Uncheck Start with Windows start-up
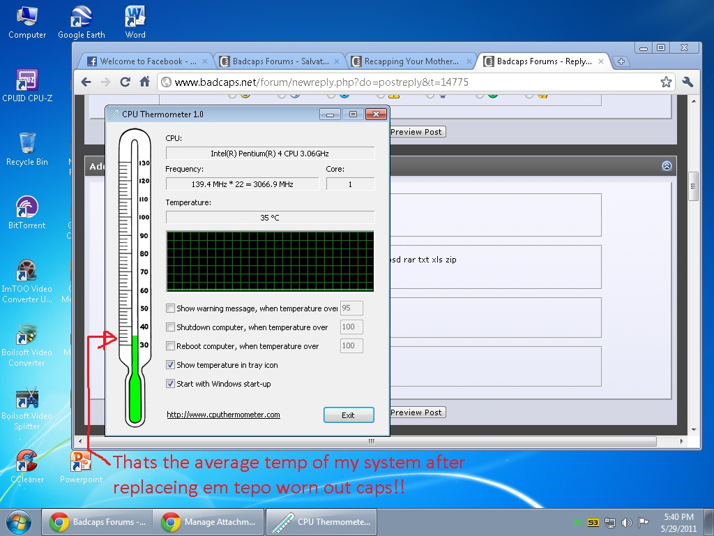This screenshot has height=536, width=714. point(171,384)
